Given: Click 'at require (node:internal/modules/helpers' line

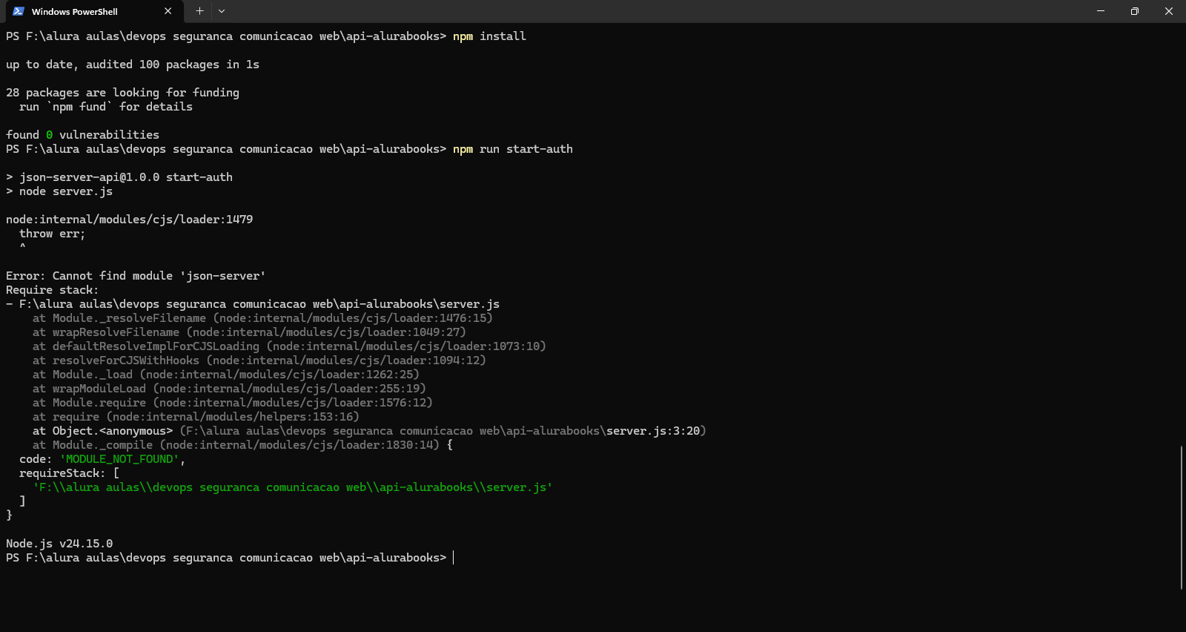Looking at the screenshot, I should pyautogui.click(x=196, y=417).
